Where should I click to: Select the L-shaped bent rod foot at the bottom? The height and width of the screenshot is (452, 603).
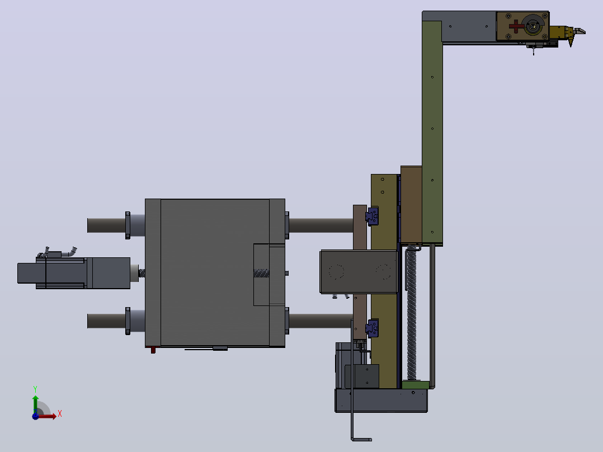tap(361, 439)
